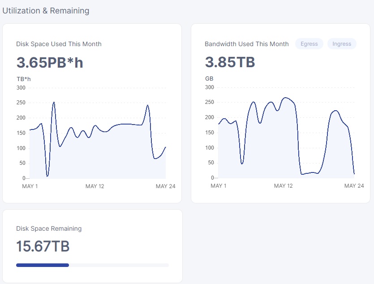Click the 300 gridline label on bandwidth chart
The image size is (374, 284).
click(209, 87)
